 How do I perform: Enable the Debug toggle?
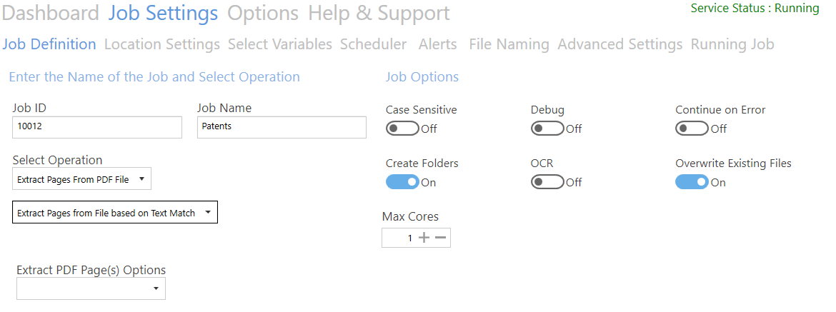pos(547,129)
